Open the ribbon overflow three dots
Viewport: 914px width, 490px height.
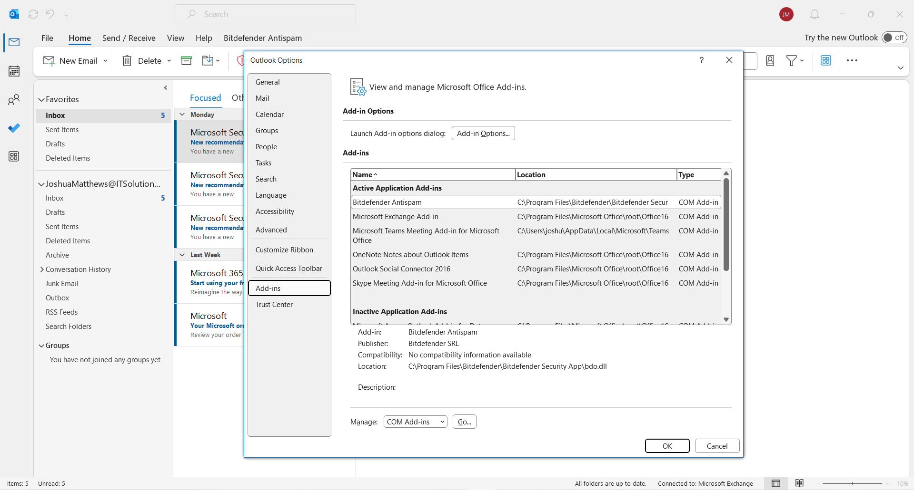point(852,60)
